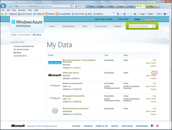Open Account Keys in the sidebar

point(20,56)
